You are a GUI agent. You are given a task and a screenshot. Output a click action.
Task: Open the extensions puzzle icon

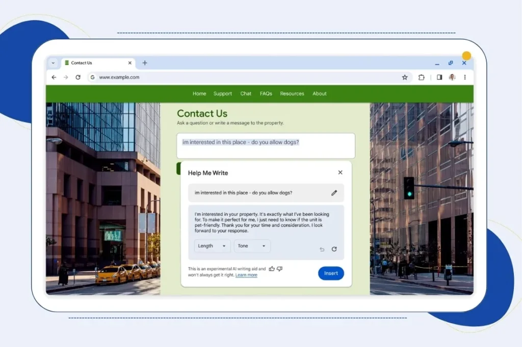pos(422,77)
